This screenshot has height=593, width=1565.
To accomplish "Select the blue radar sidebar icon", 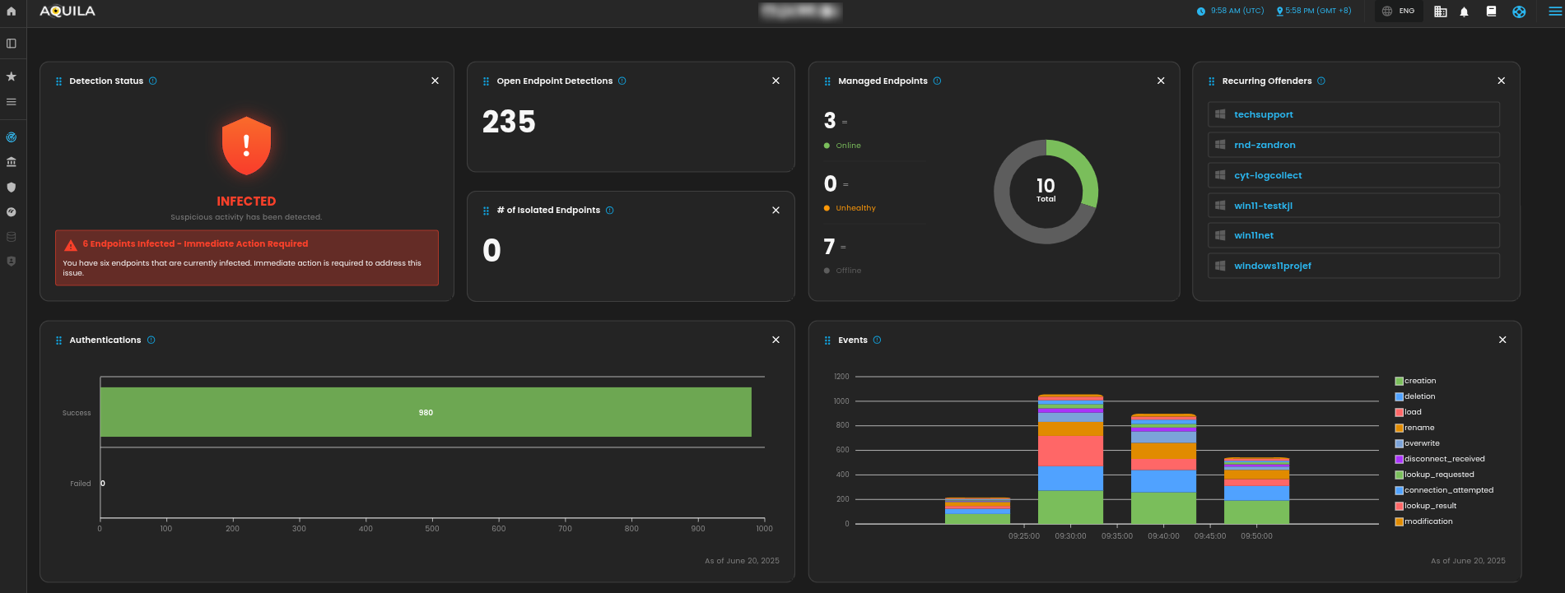I will pos(12,137).
